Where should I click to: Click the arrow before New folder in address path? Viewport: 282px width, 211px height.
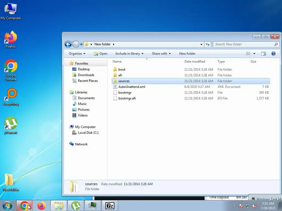(x=91, y=44)
